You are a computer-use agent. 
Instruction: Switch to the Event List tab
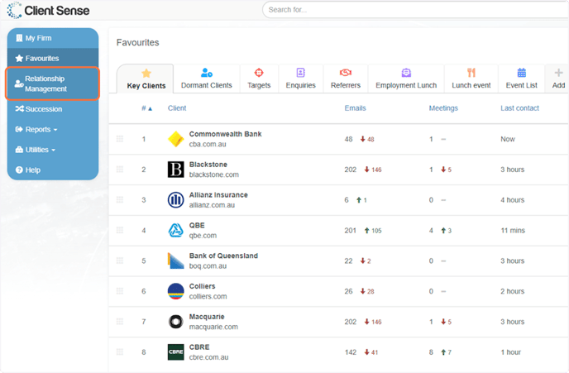click(522, 79)
